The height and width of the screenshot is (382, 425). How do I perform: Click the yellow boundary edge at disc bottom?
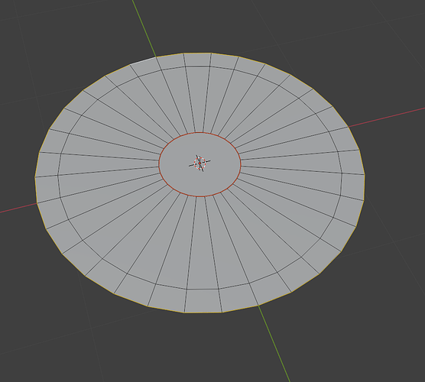point(203,313)
